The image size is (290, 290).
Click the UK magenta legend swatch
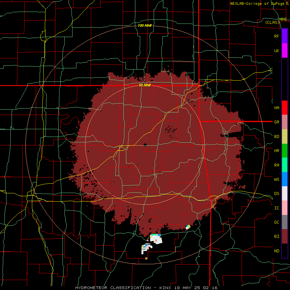285,51
